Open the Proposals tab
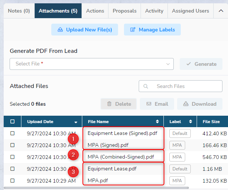 (124, 11)
